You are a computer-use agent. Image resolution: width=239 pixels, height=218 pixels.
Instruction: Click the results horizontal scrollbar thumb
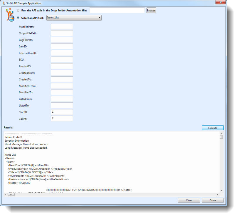[11, 195]
